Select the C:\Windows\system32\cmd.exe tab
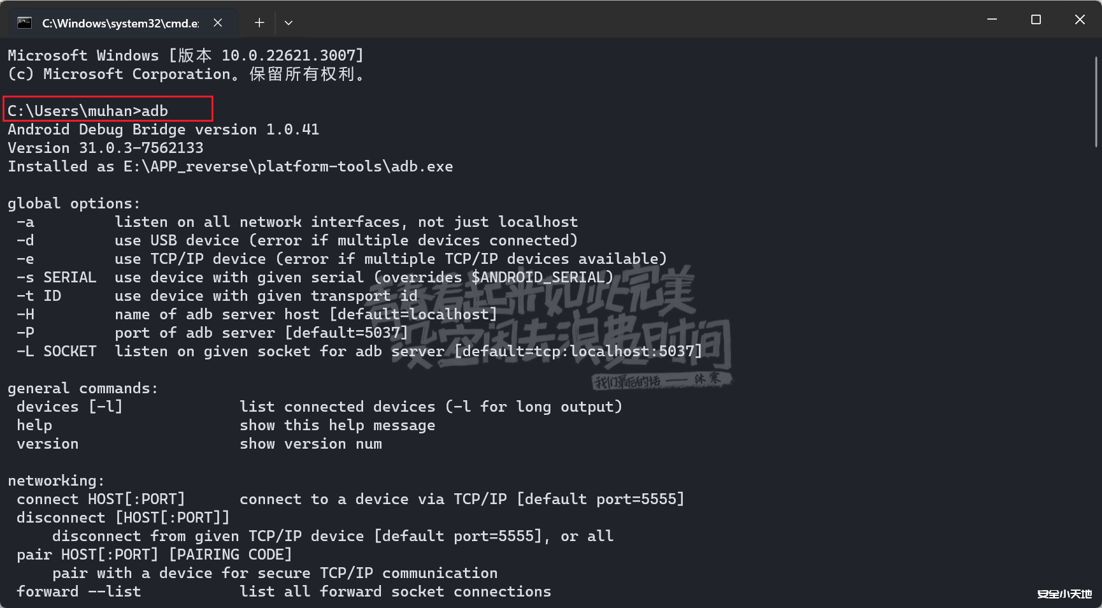Image resolution: width=1102 pixels, height=608 pixels. 120,23
